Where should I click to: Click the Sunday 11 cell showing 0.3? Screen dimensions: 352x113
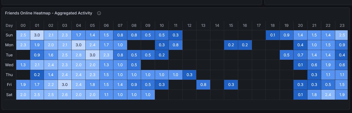click(175, 35)
